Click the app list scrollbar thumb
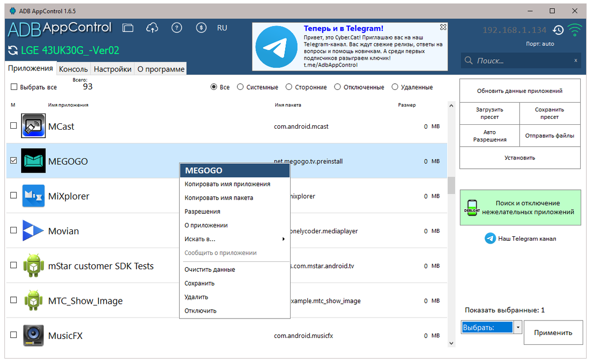This screenshot has width=592, height=363. click(x=451, y=185)
